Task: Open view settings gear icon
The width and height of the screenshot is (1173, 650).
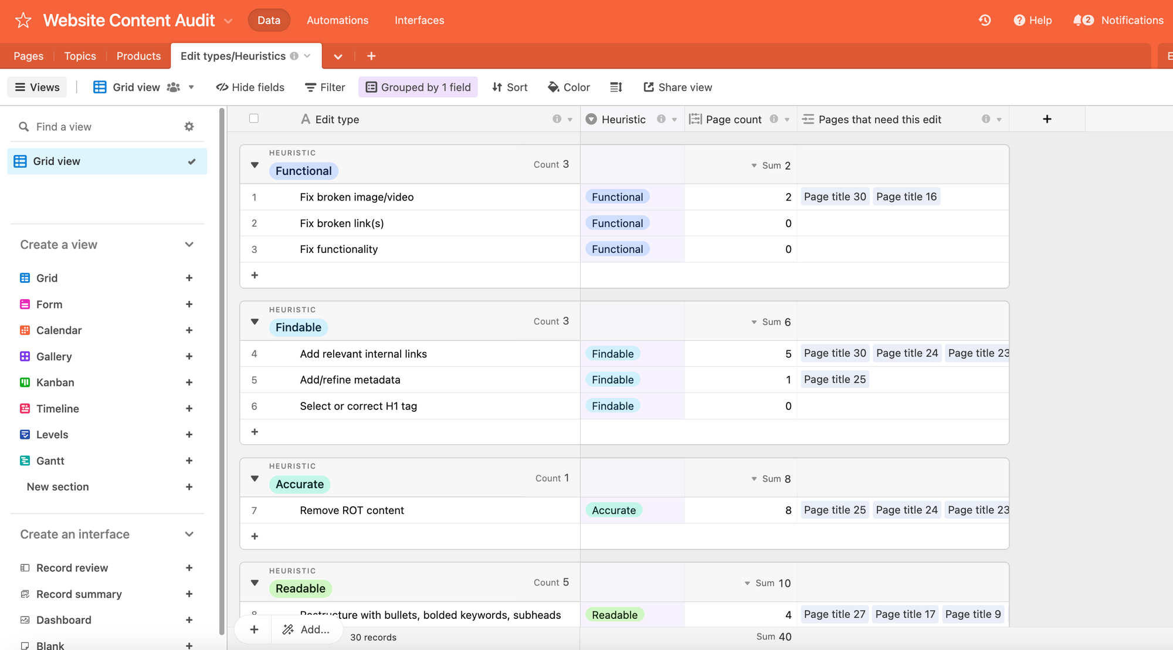Action: [x=189, y=127]
